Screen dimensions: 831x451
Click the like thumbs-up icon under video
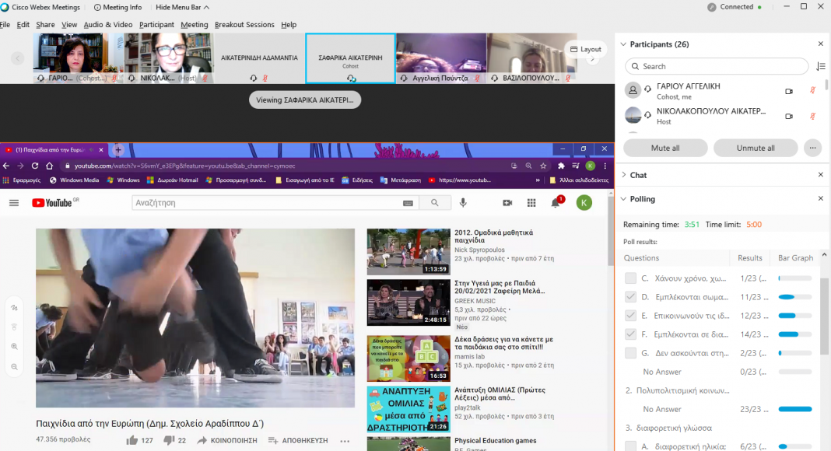point(132,441)
